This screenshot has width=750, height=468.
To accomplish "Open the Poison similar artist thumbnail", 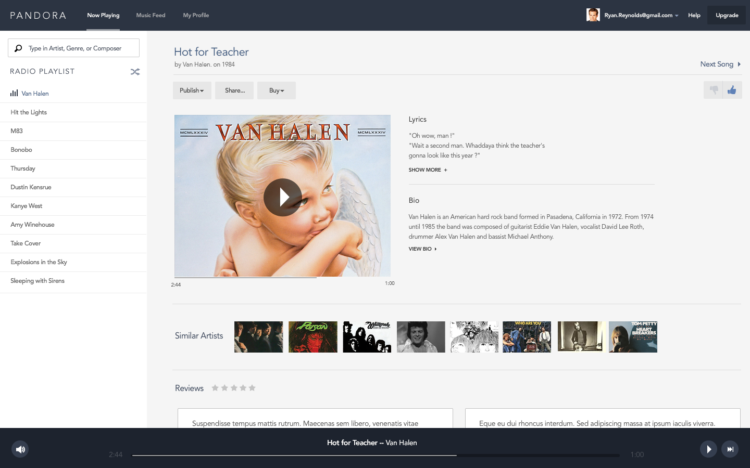I will [x=313, y=337].
